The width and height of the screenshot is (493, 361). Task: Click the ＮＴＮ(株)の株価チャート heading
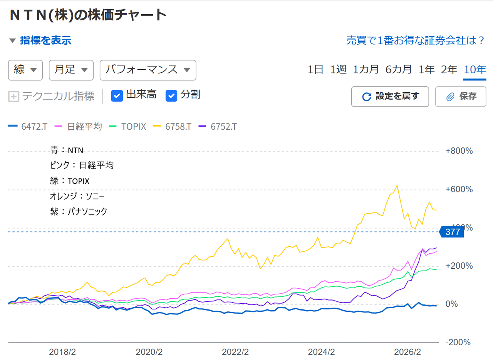tap(88, 15)
